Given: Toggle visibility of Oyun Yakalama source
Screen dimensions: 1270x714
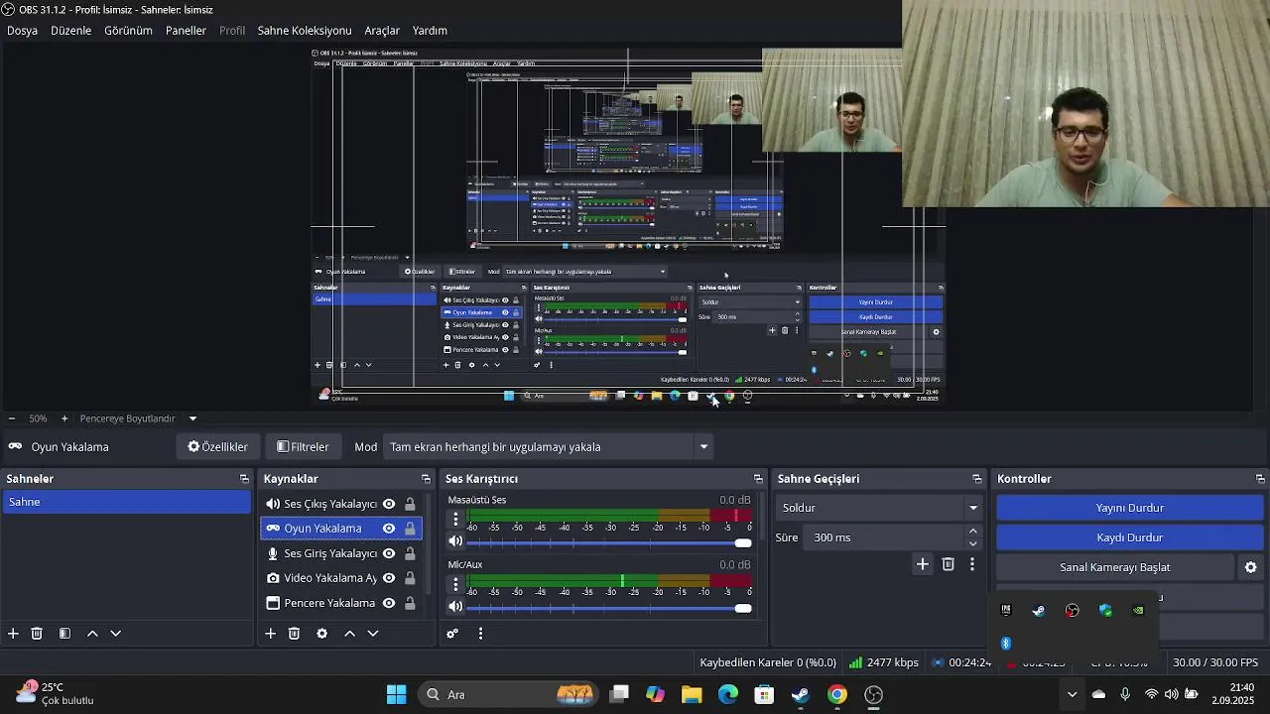Looking at the screenshot, I should pos(389,529).
